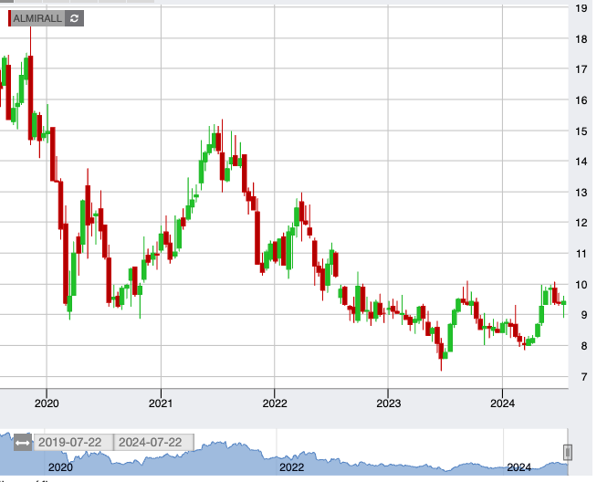Image resolution: width=597 pixels, height=482 pixels.
Task: Click the range selector arrows icon
Action: click(x=23, y=443)
